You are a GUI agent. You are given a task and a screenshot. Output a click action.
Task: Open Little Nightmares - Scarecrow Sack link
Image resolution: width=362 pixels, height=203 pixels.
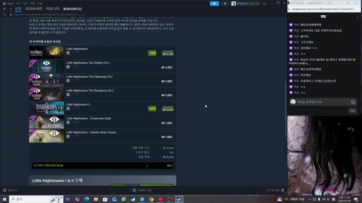click(x=88, y=118)
